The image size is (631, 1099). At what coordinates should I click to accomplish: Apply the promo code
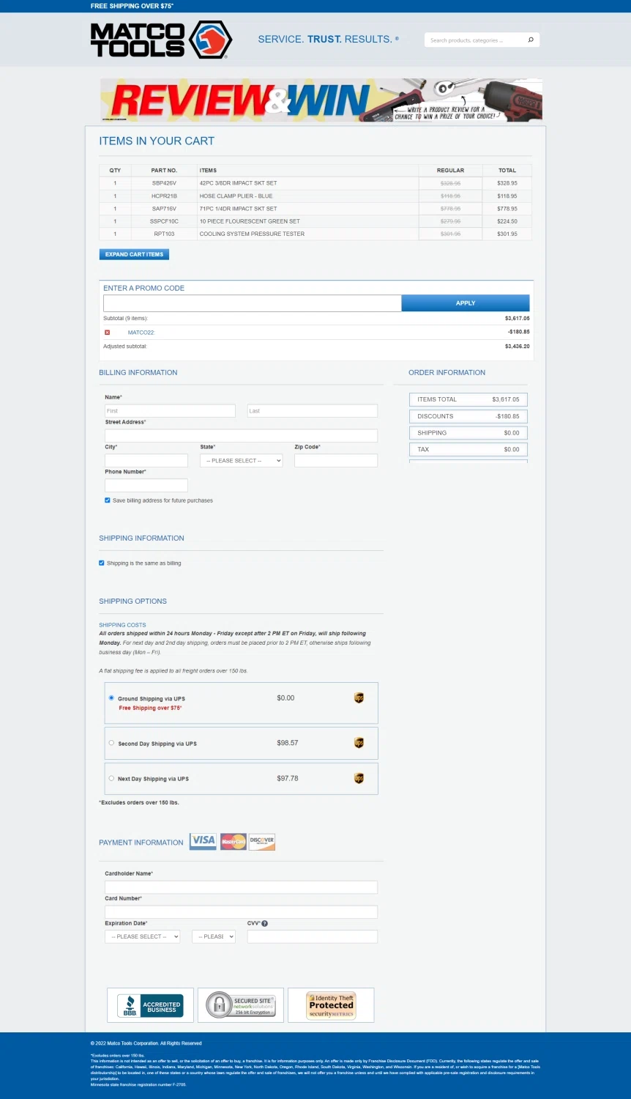[x=466, y=303]
